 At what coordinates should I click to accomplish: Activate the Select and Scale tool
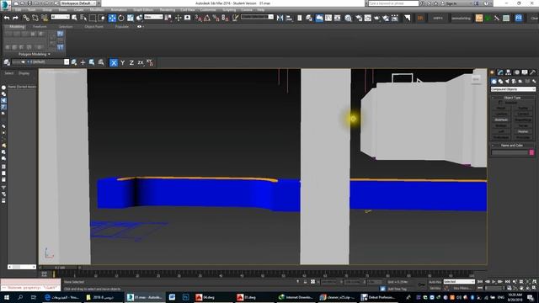(131, 18)
